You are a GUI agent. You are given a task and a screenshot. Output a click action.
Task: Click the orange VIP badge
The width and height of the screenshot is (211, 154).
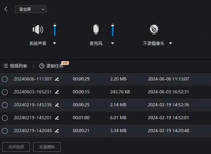pos(65,63)
